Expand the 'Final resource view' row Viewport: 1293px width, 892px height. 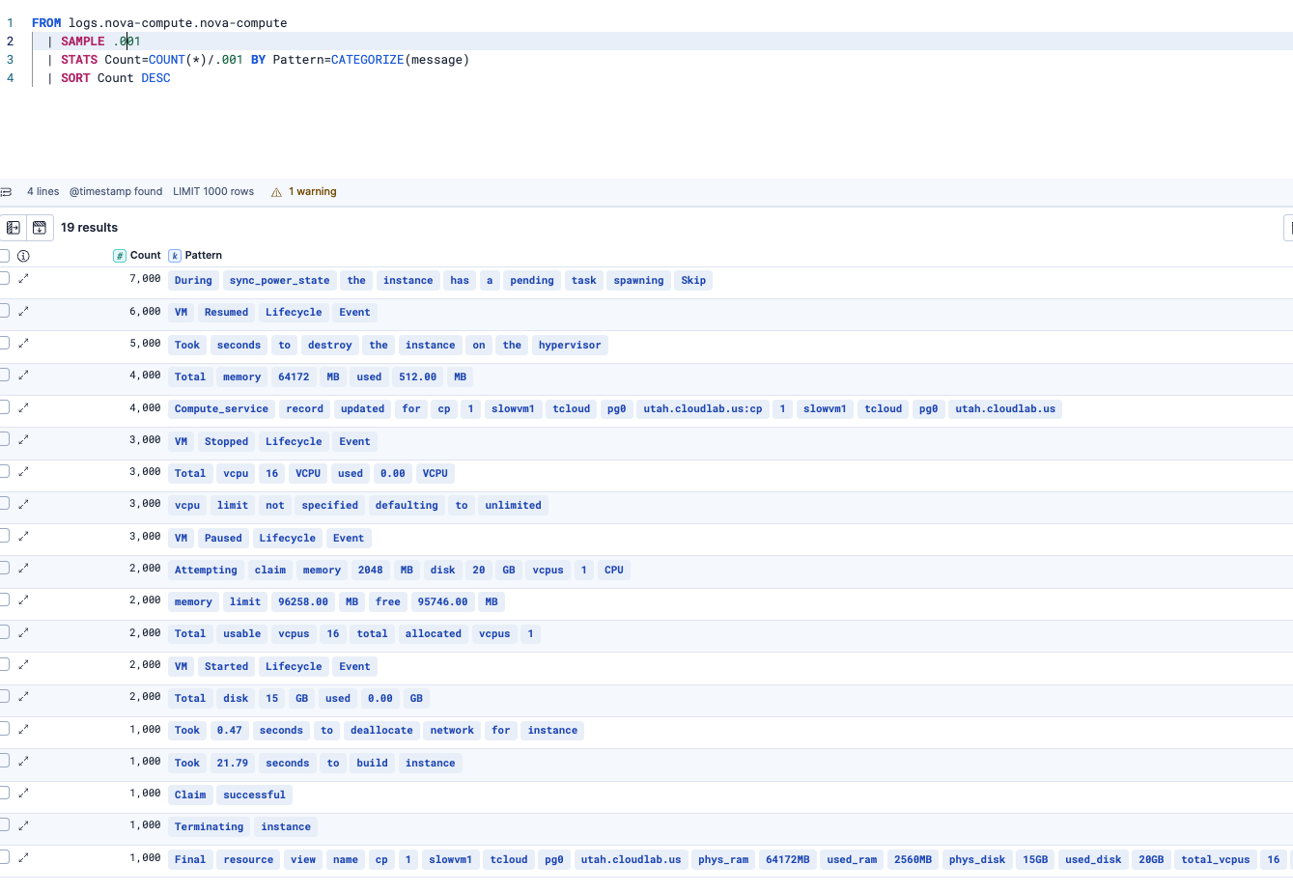24,857
